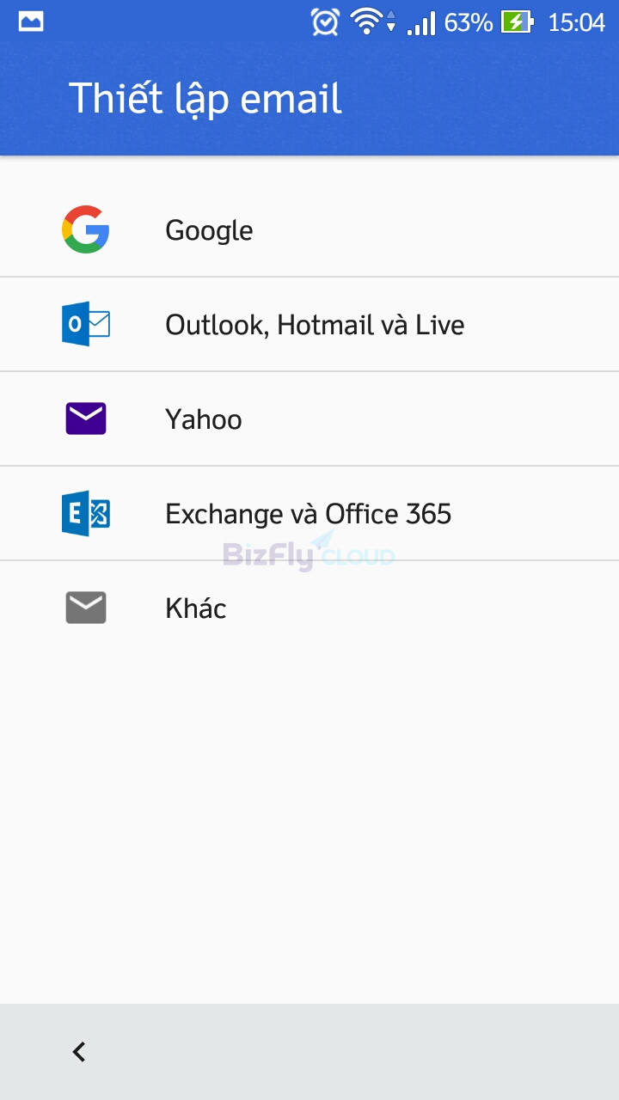
Task: Tap the gray envelope icon for Khác
Action: [x=86, y=608]
